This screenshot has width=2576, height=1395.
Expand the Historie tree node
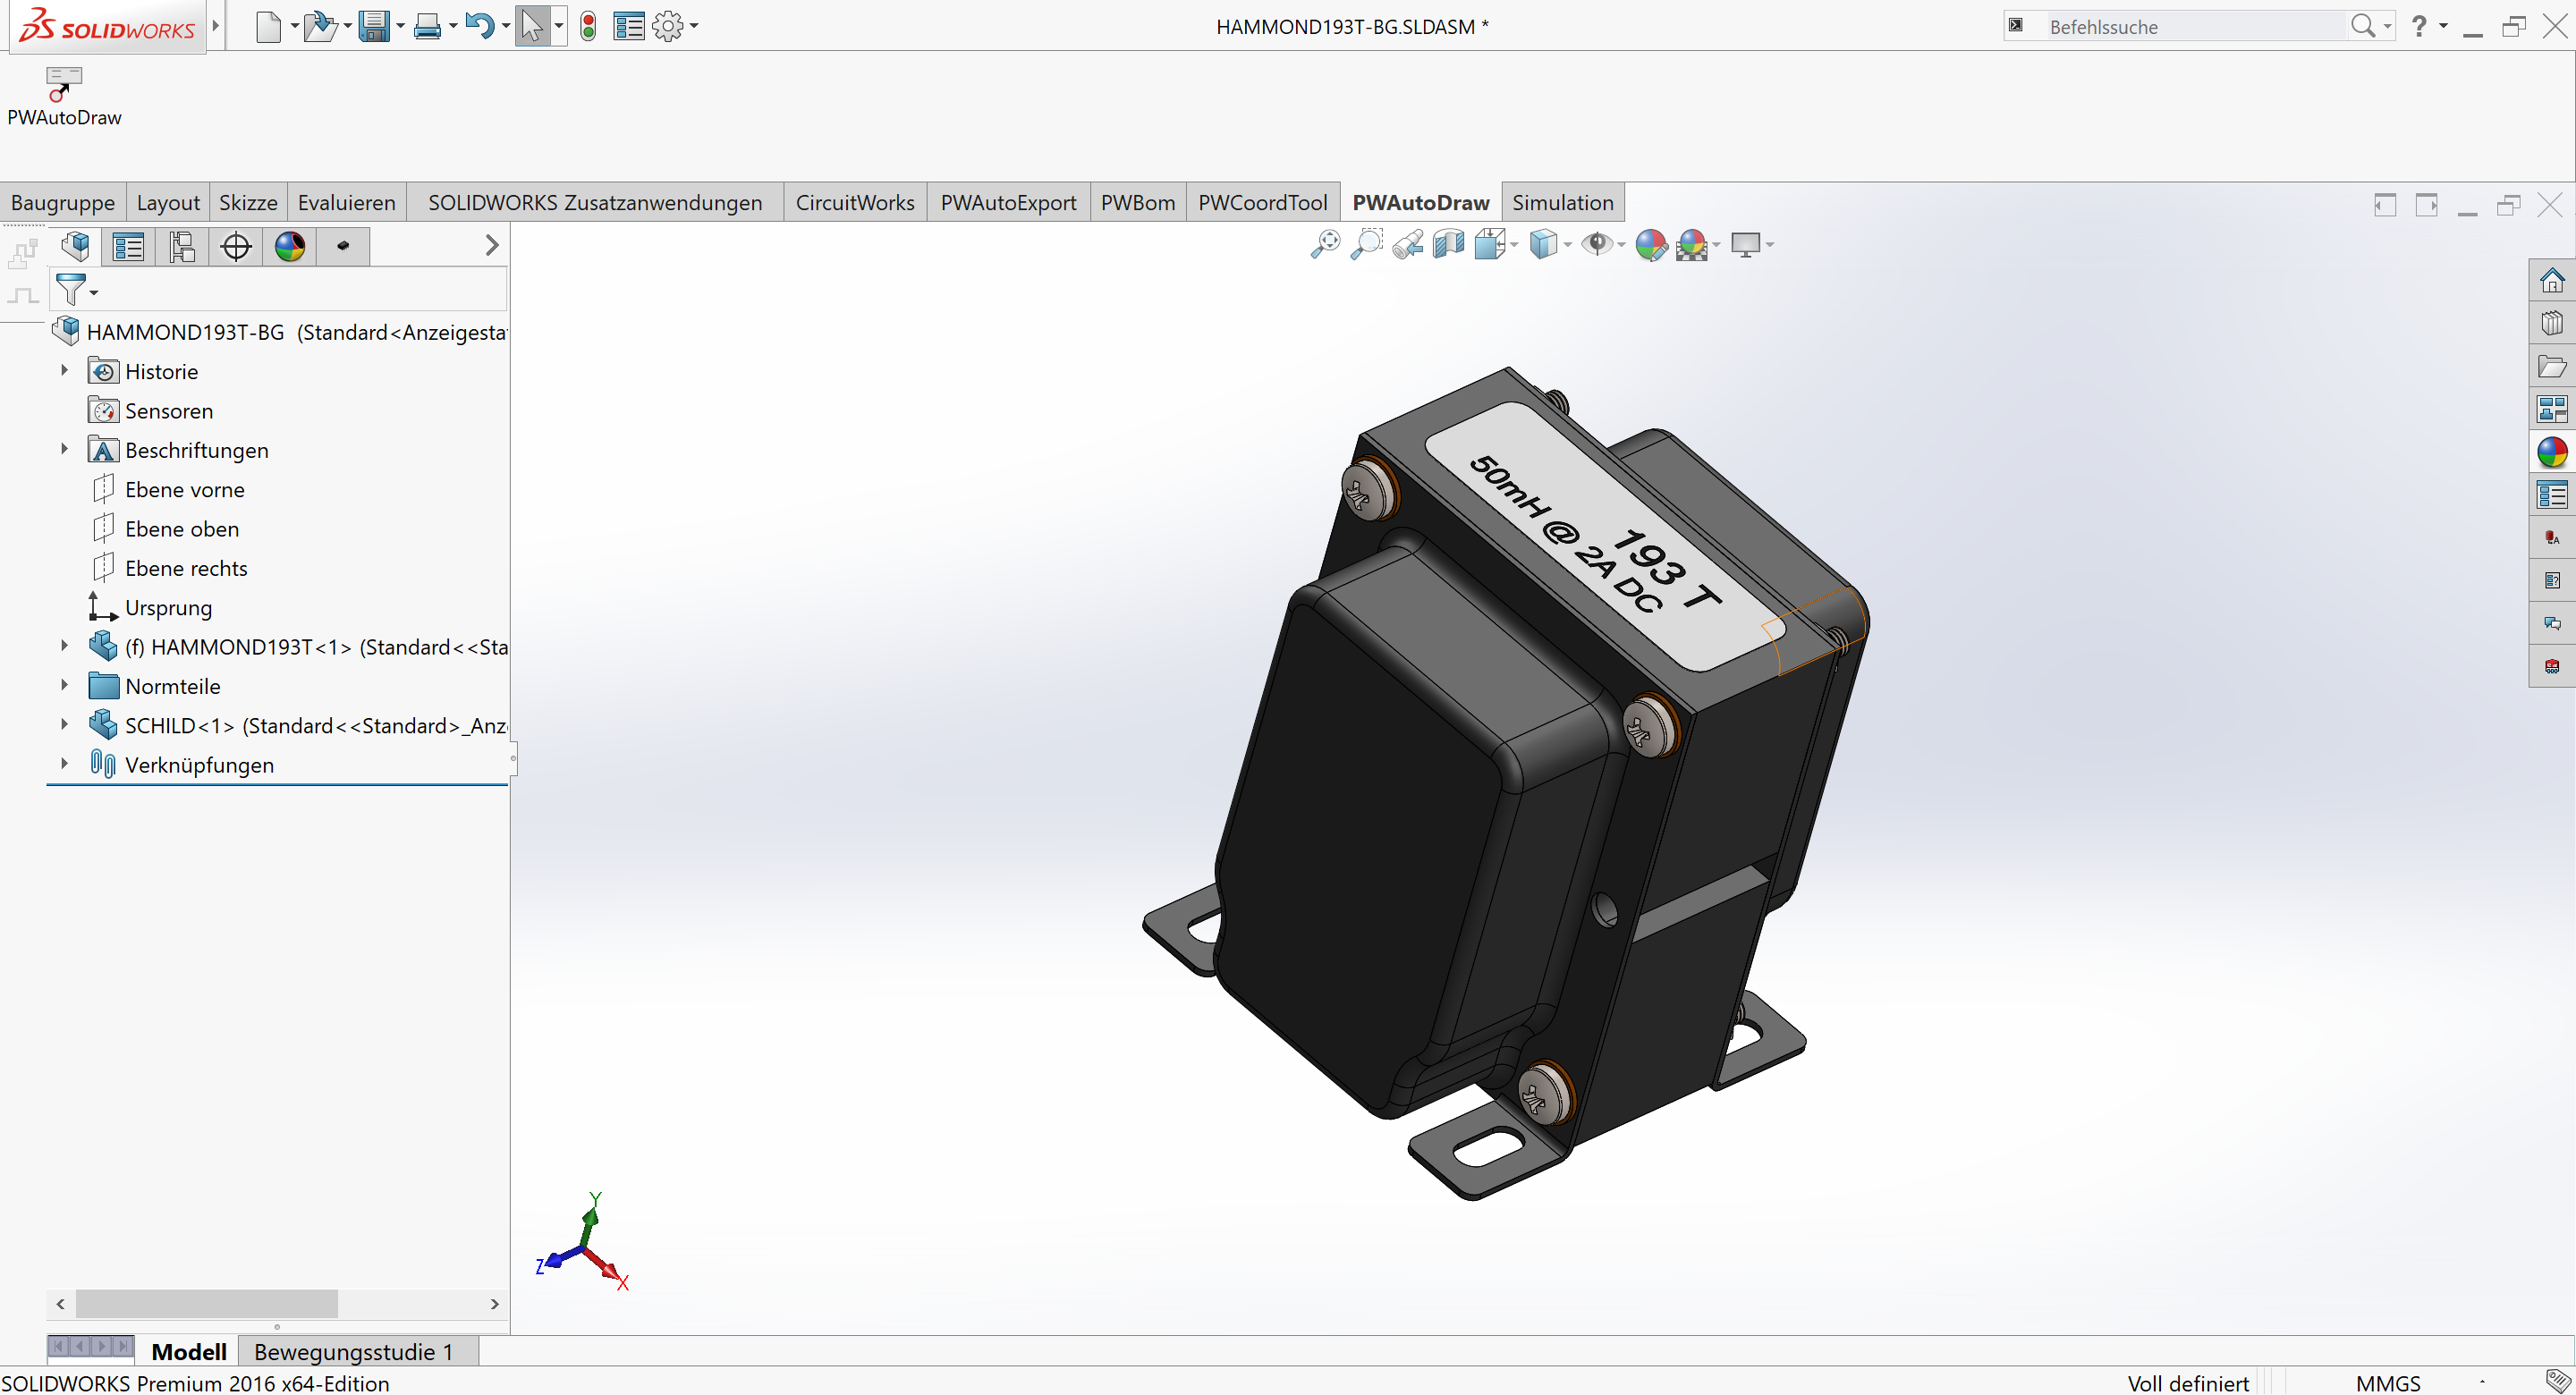tap(64, 371)
